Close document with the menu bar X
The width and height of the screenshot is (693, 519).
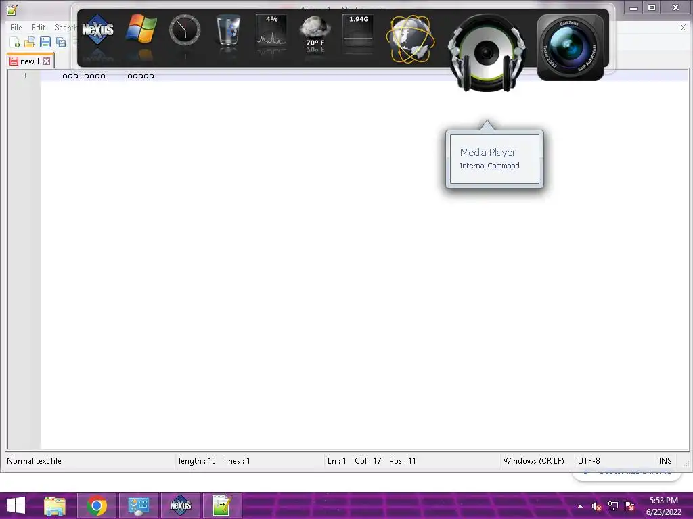pyautogui.click(x=683, y=27)
